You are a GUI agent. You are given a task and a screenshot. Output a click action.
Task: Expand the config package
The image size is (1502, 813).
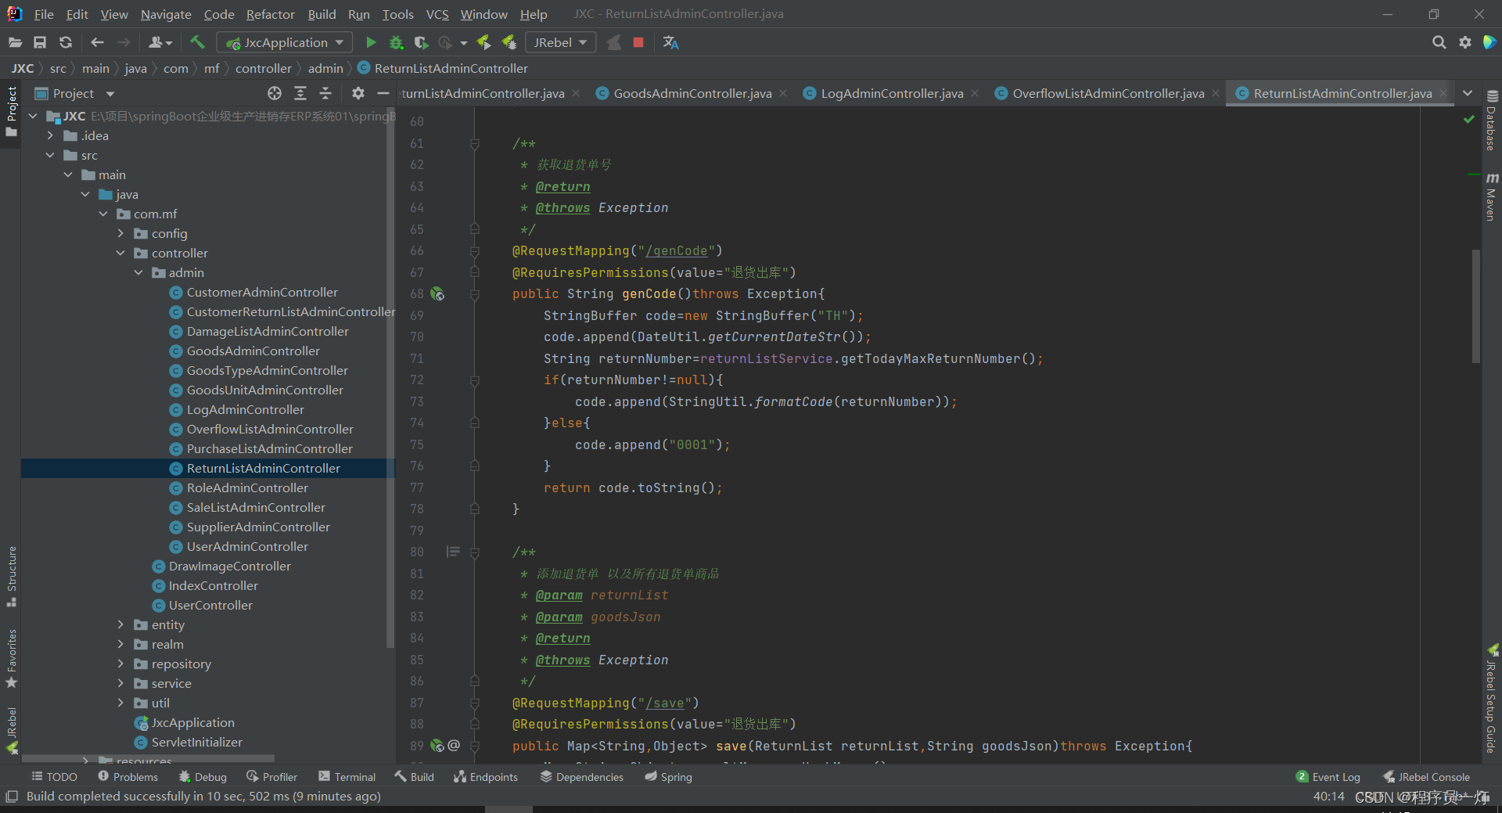[120, 233]
